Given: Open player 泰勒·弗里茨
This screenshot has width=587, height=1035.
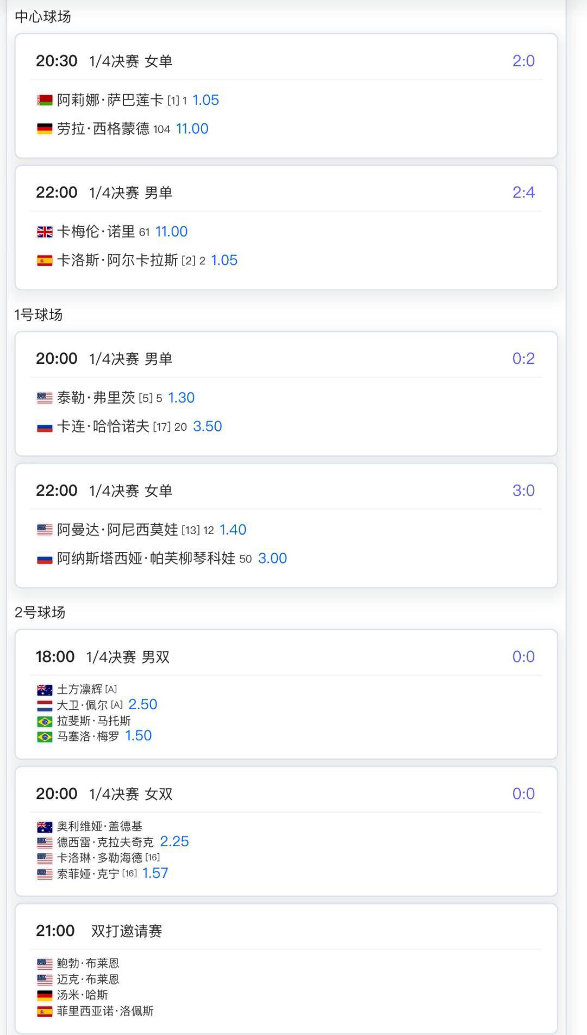Looking at the screenshot, I should pos(96,398).
